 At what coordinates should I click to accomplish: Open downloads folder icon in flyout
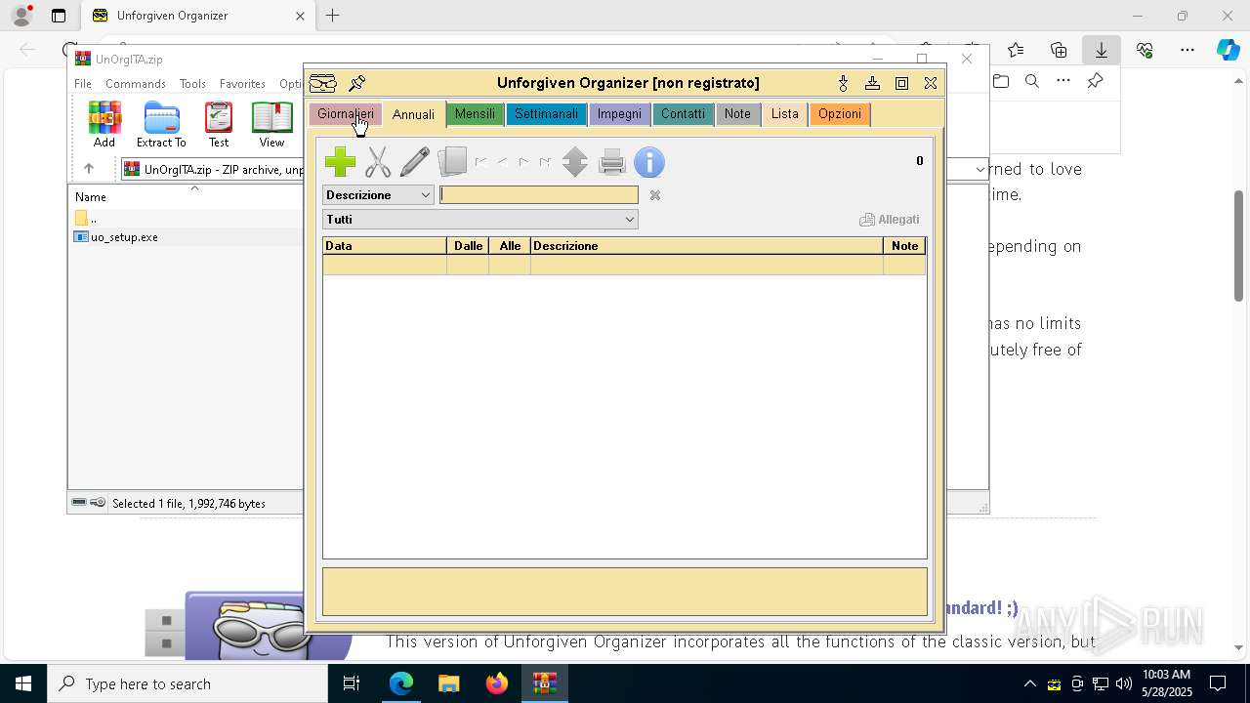1001,81
